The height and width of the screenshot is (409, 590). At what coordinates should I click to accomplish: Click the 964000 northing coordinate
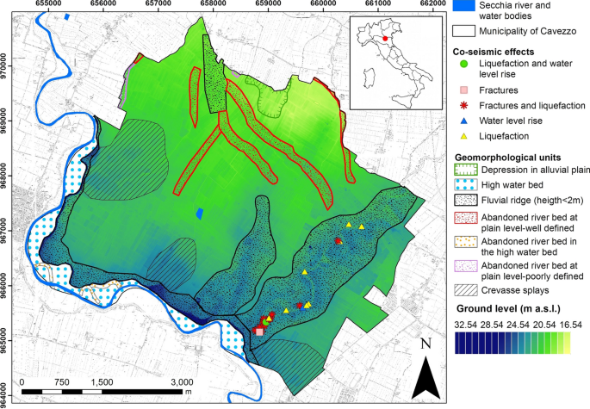4,395
